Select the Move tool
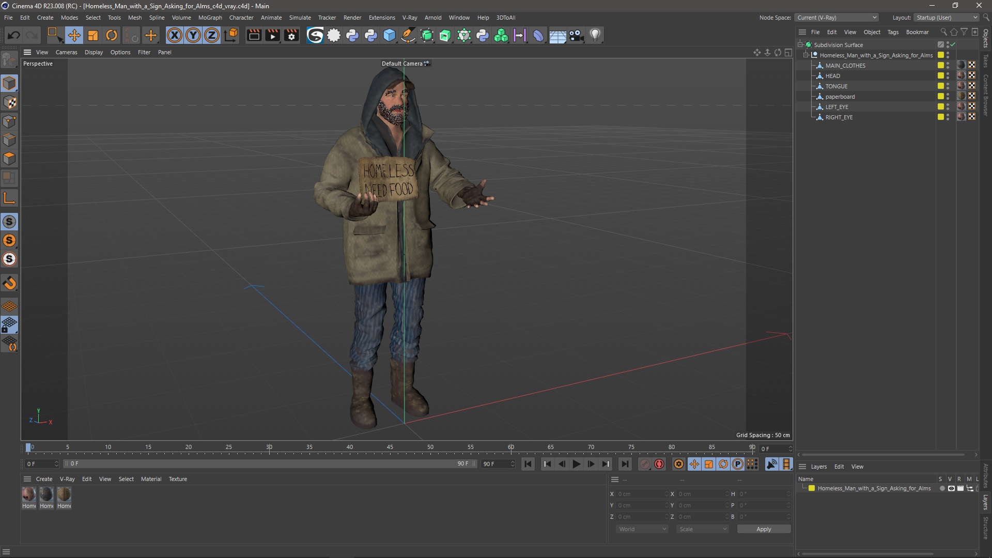Viewport: 992px width, 558px height. pos(74,35)
